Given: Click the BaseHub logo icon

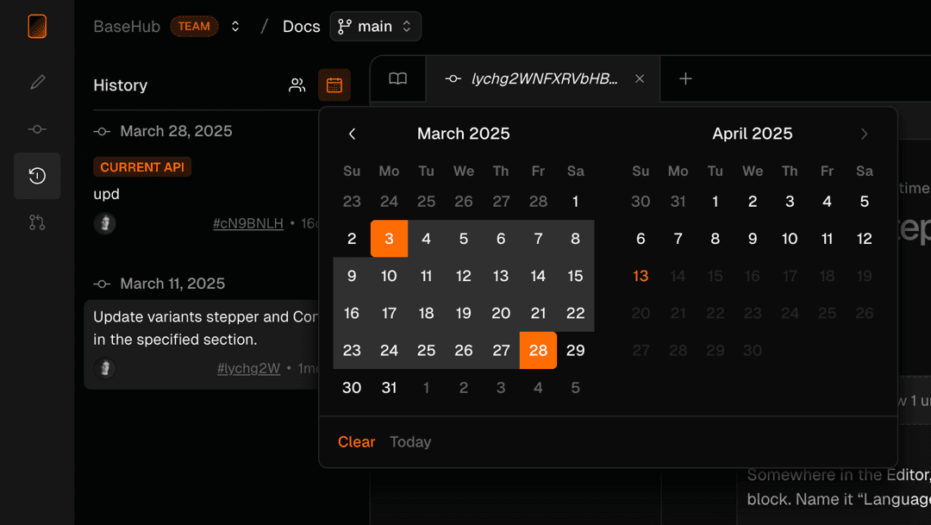Looking at the screenshot, I should (x=37, y=27).
